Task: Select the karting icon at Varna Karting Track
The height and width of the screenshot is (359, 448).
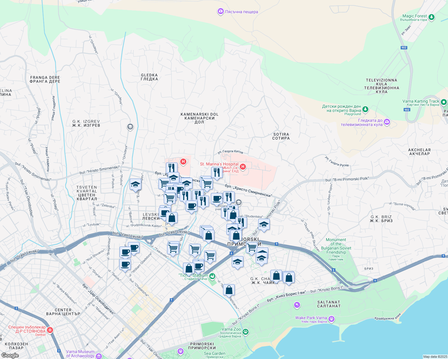Action: (444, 101)
